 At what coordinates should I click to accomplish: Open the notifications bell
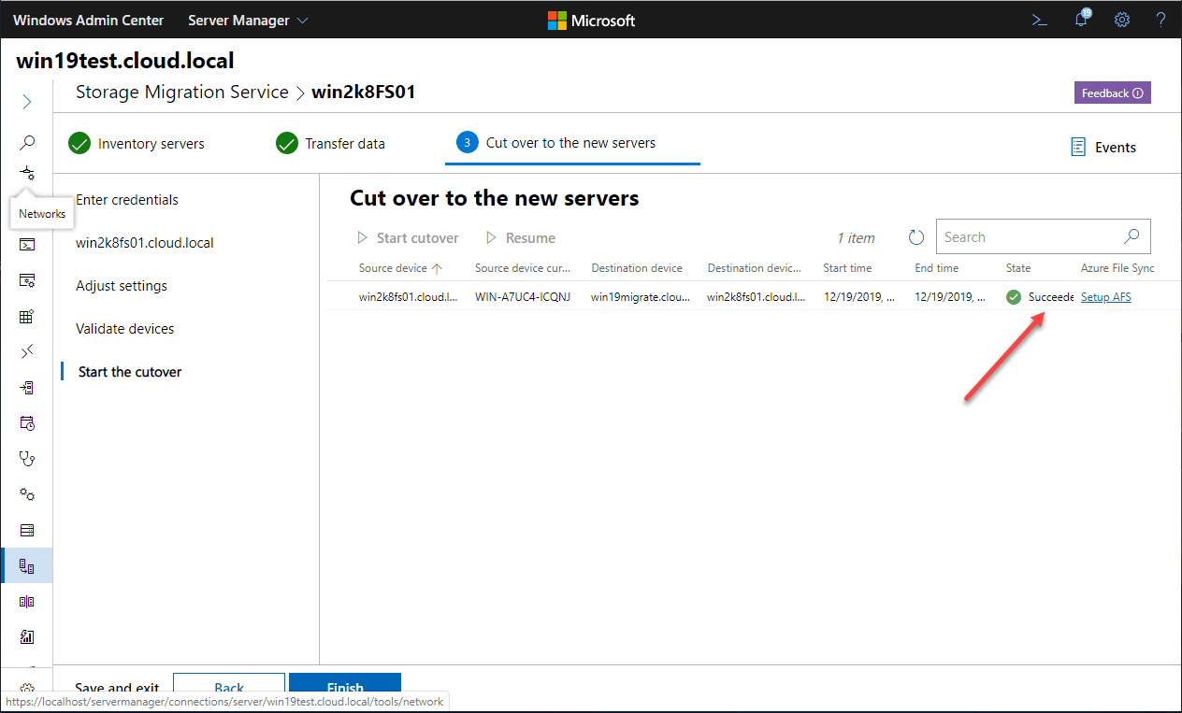tap(1081, 20)
